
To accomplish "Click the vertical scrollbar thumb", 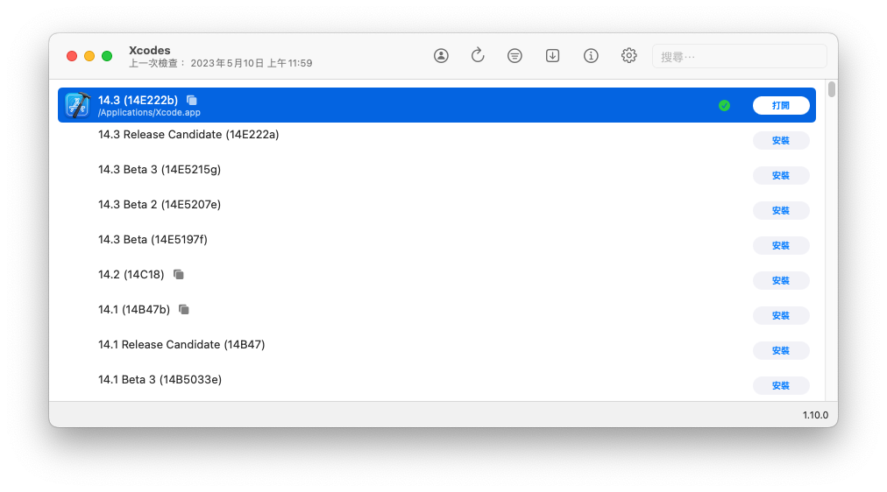I will click(x=831, y=90).
